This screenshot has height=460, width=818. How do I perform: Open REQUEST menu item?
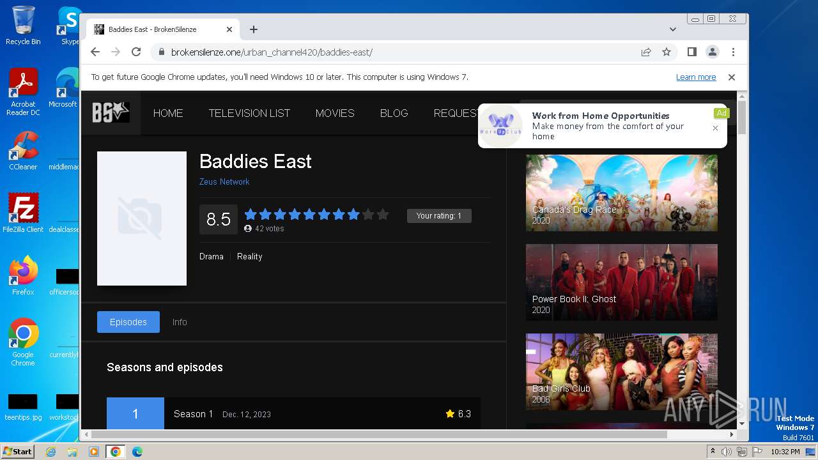[x=456, y=113]
